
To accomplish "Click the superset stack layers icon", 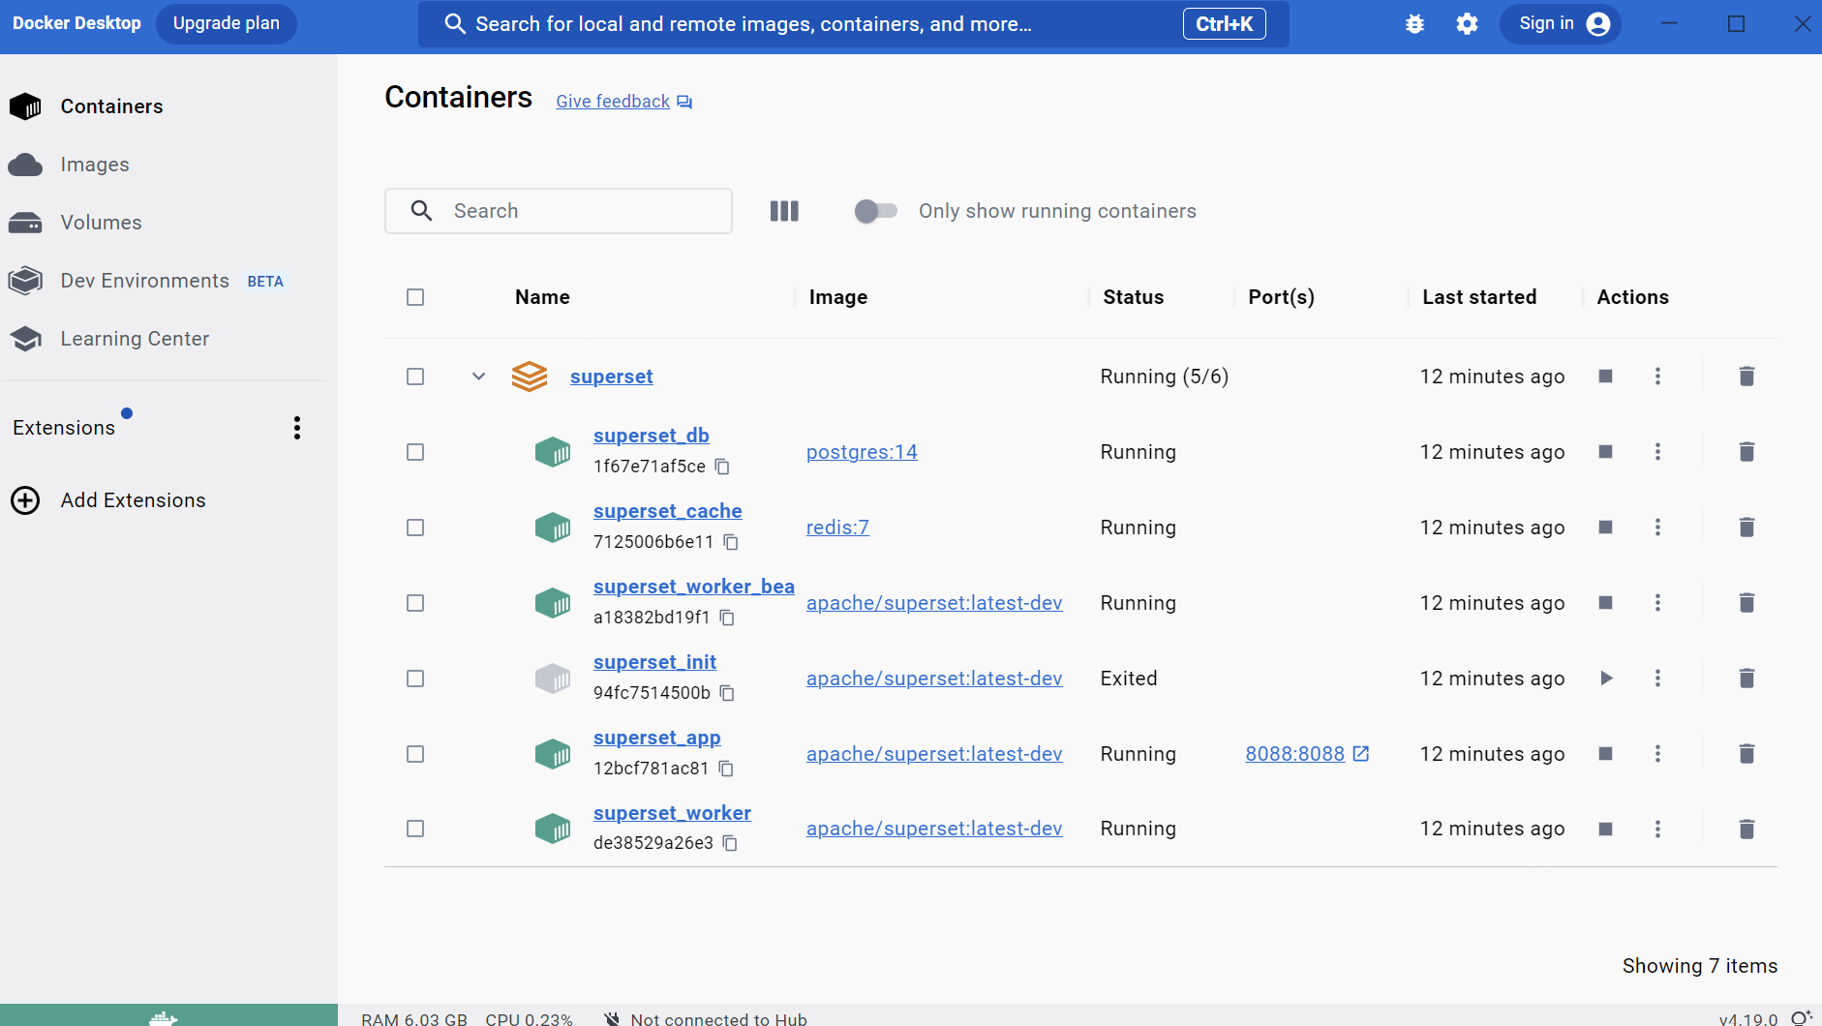I will point(530,377).
